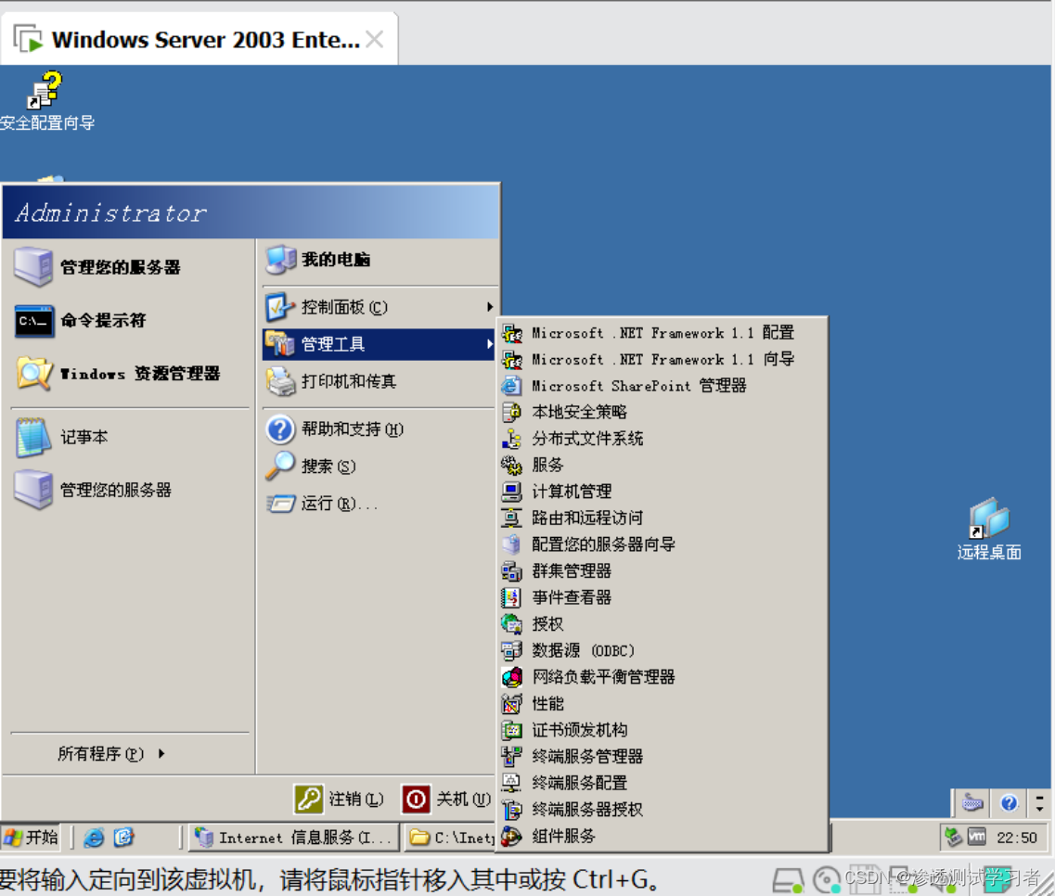The height and width of the screenshot is (896, 1055).
Task: Open the 安全配置向导 desktop icon
Action: (45, 101)
